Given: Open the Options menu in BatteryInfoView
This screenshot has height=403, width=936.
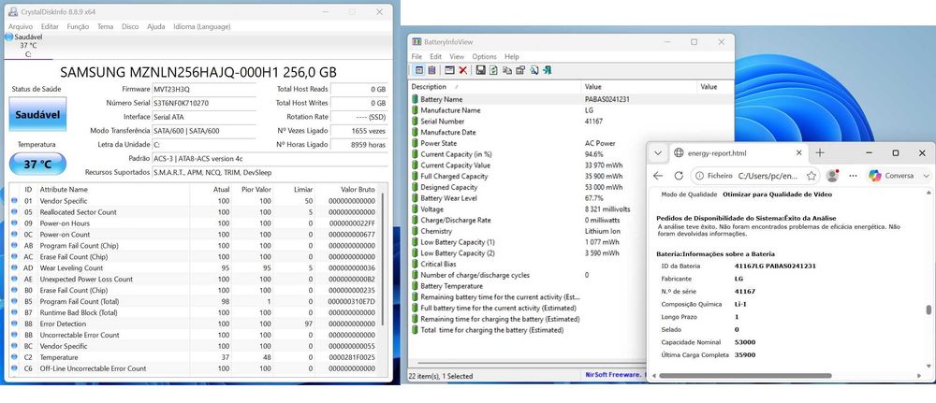Looking at the screenshot, I should [x=484, y=57].
